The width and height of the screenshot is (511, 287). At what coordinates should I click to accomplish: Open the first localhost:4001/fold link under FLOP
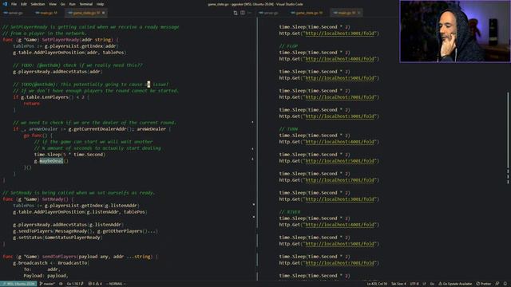340,59
